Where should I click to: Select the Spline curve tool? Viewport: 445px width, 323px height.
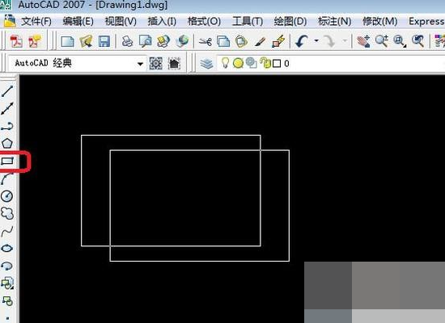click(7, 231)
